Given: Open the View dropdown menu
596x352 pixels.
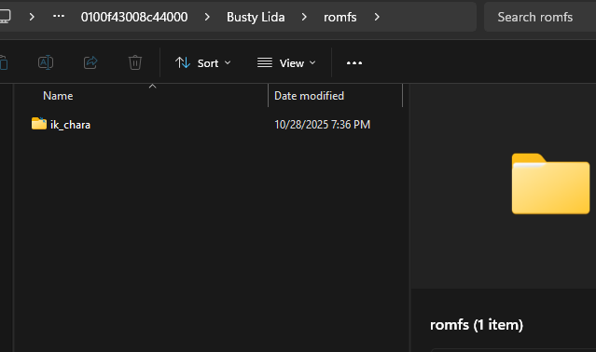Looking at the screenshot, I should click(286, 63).
